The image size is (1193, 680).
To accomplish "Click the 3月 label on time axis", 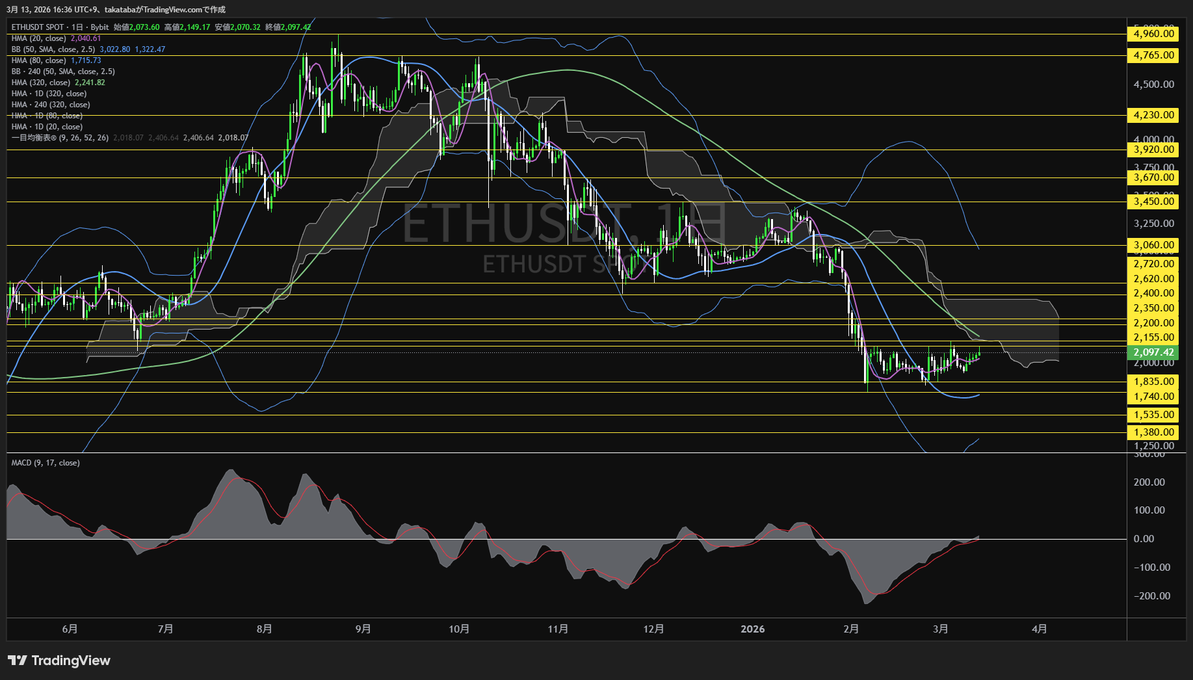I will click(940, 629).
